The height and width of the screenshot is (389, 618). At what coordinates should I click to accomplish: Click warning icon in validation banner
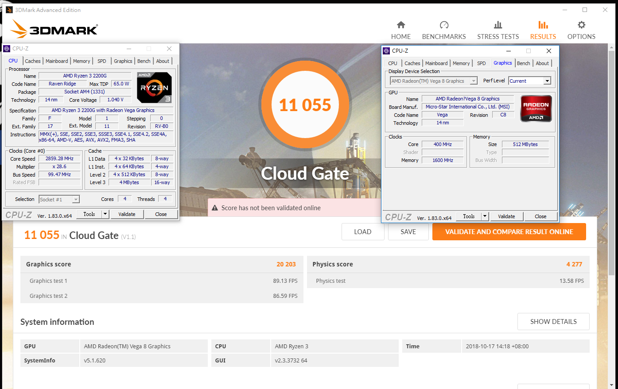tap(215, 208)
